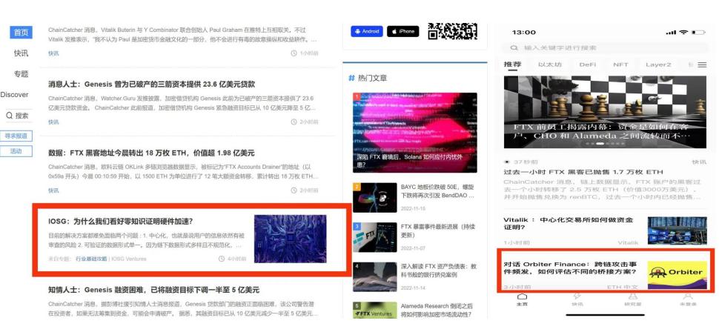
Task: Select the Layer2 tab in mobile app
Action: (x=657, y=65)
